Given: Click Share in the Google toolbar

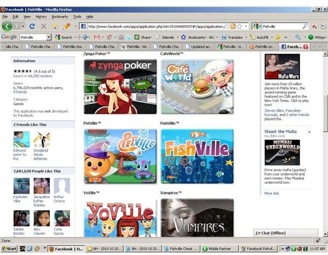Looking at the screenshot, I should pyautogui.click(x=143, y=37).
